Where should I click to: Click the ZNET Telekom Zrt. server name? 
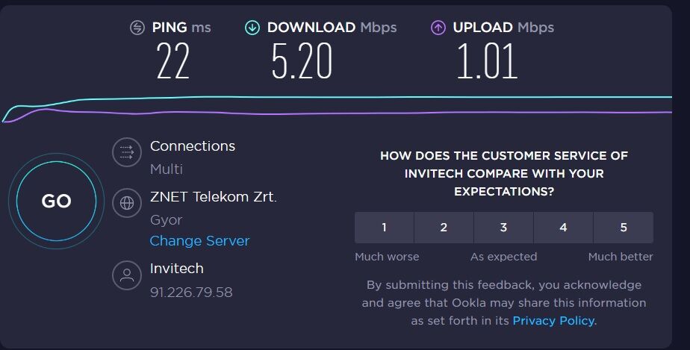[214, 196]
